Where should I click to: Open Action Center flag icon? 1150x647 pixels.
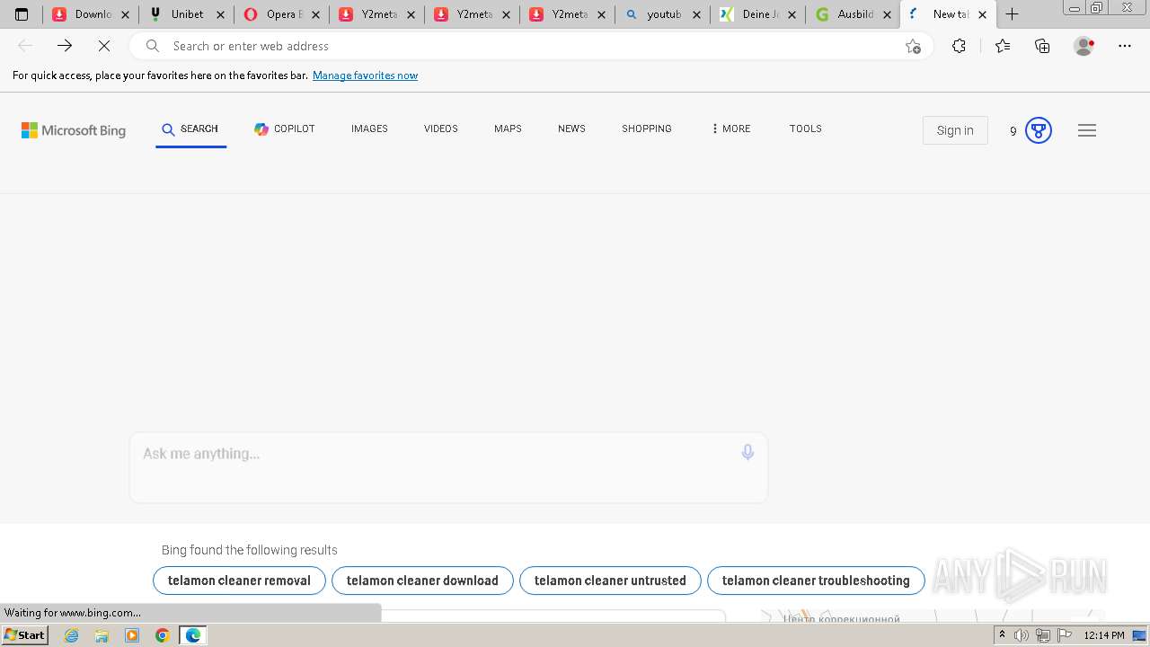[x=1065, y=635]
